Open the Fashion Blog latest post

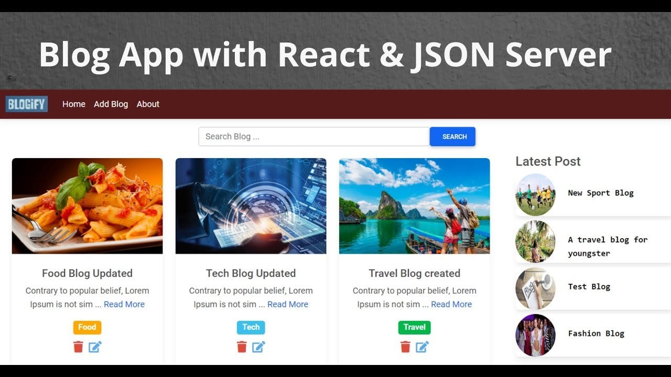pos(596,334)
